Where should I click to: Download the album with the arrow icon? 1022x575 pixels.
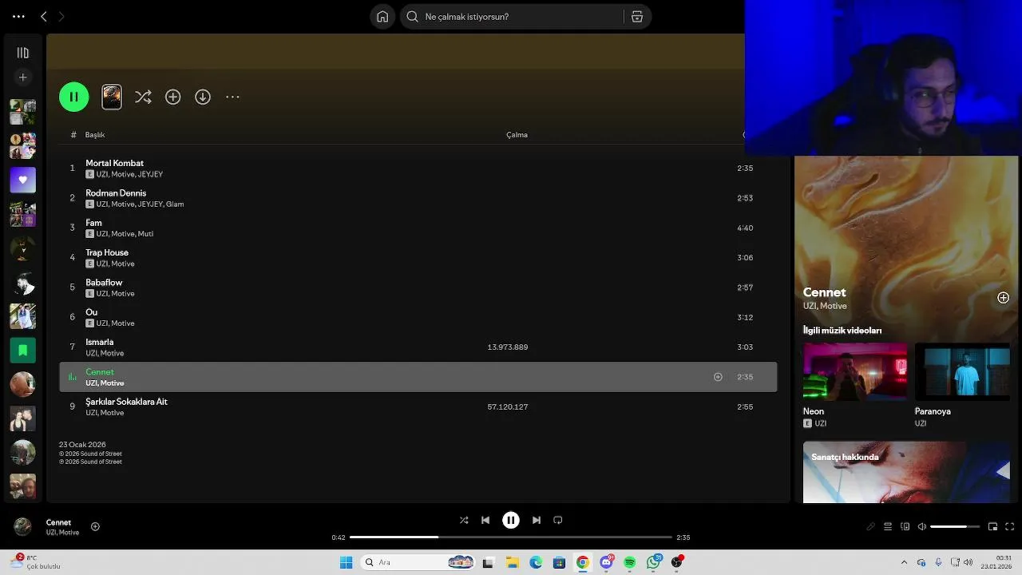click(203, 97)
